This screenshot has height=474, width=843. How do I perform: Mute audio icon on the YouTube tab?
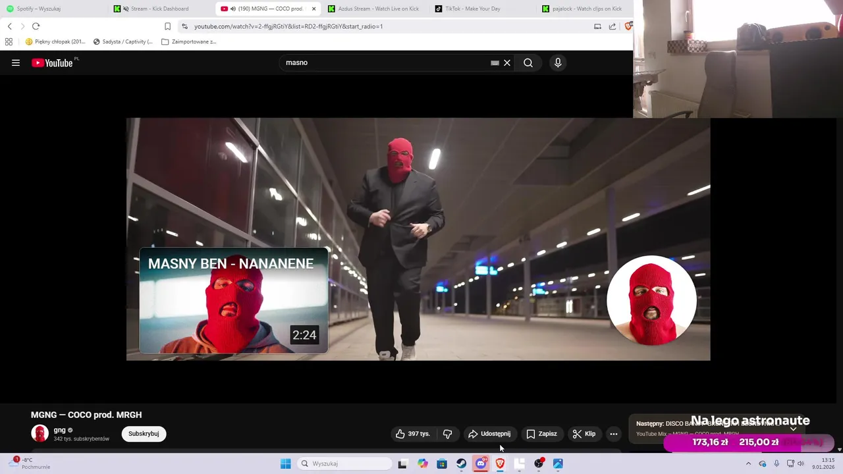(x=233, y=9)
